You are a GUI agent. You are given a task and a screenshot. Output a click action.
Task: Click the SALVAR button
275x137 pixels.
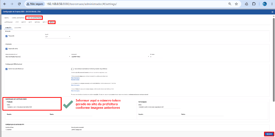pyautogui.click(x=269, y=134)
